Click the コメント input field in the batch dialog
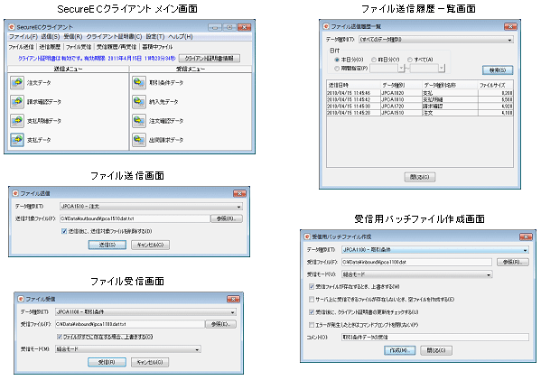This screenshot has height=380, width=541. (x=435, y=338)
